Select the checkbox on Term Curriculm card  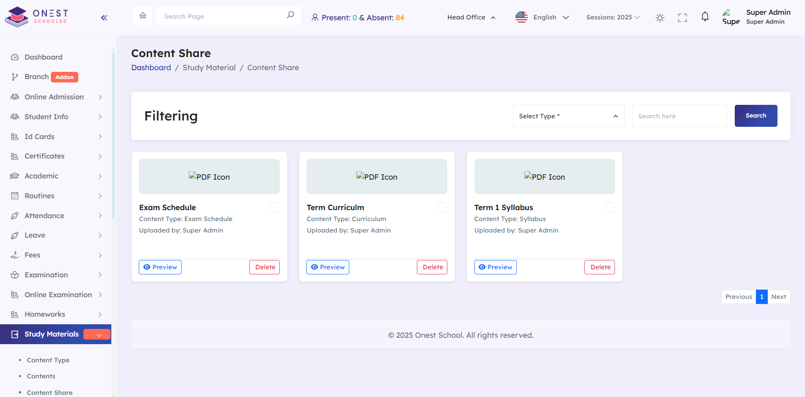click(x=442, y=207)
